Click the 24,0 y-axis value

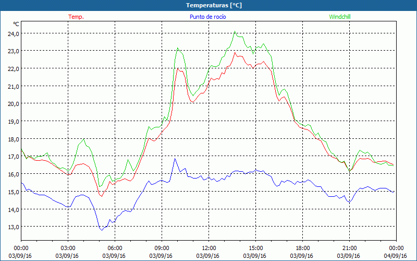click(14, 33)
